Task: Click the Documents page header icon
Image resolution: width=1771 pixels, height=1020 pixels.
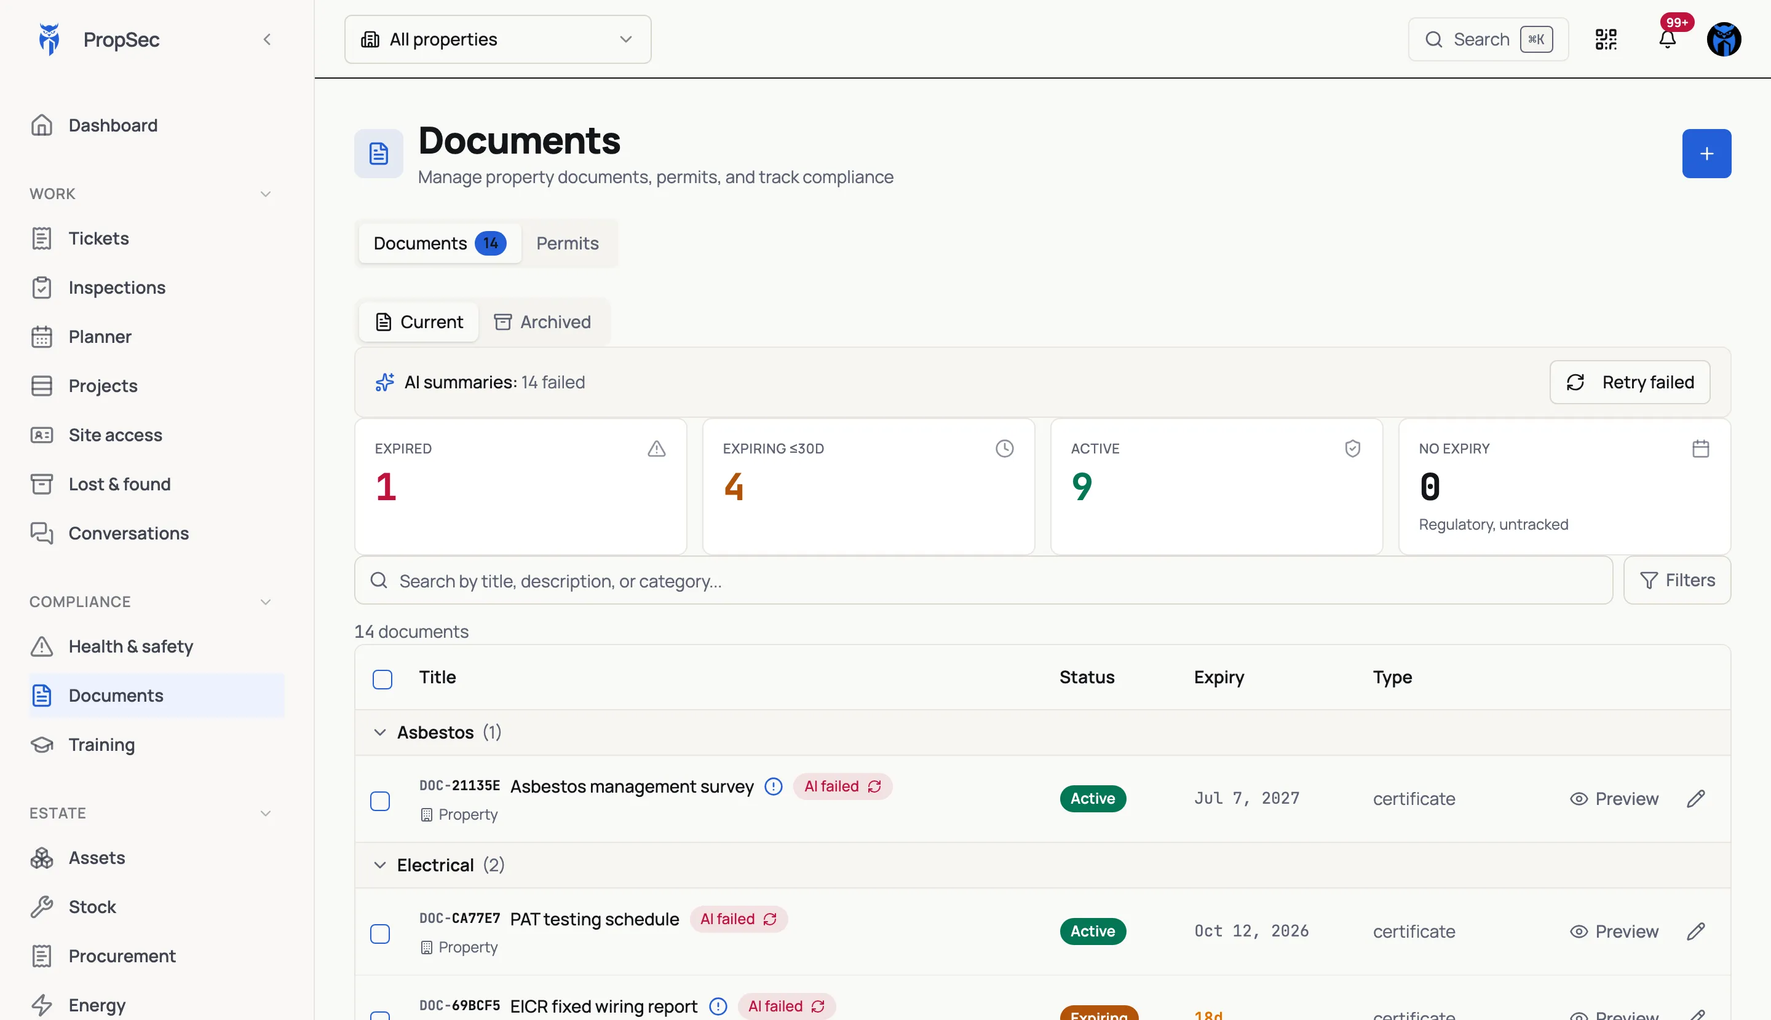Action: tap(379, 154)
